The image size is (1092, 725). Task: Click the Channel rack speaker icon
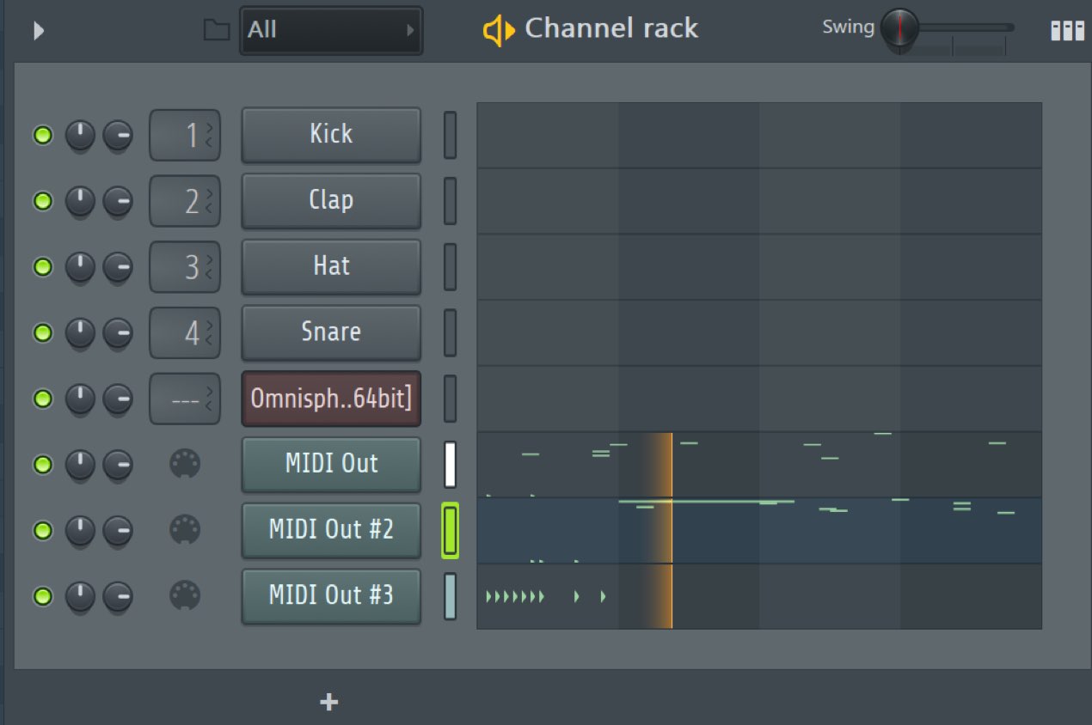click(498, 31)
